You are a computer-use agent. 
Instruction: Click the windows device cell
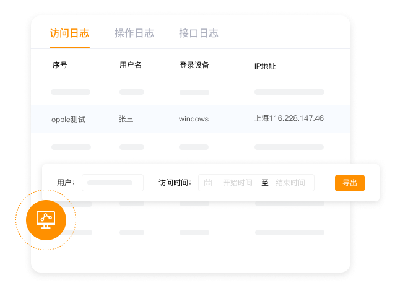coord(194,119)
